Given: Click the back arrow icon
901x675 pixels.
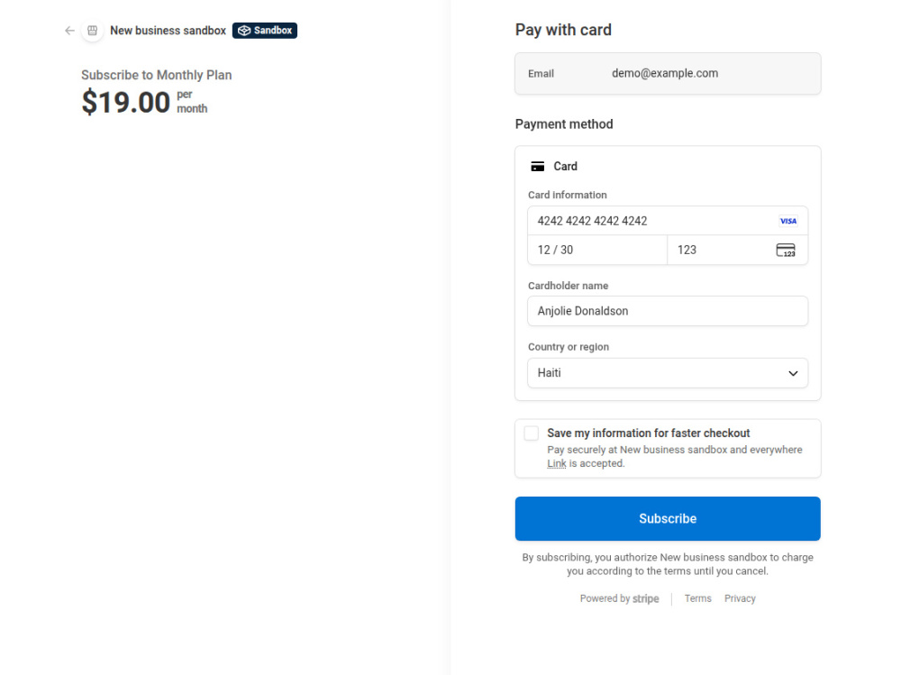Looking at the screenshot, I should [x=69, y=31].
